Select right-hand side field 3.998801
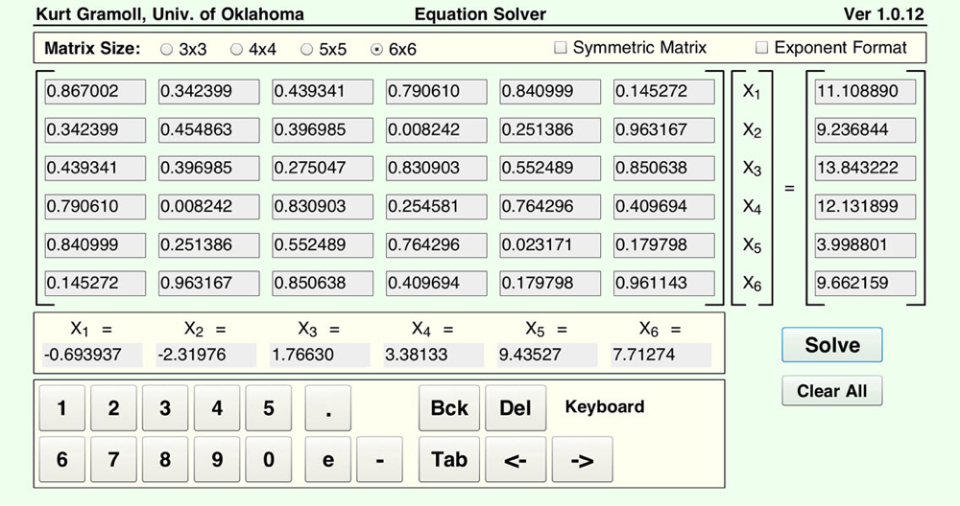Image resolution: width=960 pixels, height=506 pixels. [865, 245]
